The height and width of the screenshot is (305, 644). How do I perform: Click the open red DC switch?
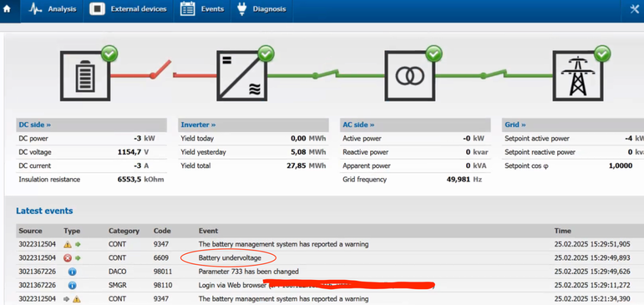tap(162, 70)
